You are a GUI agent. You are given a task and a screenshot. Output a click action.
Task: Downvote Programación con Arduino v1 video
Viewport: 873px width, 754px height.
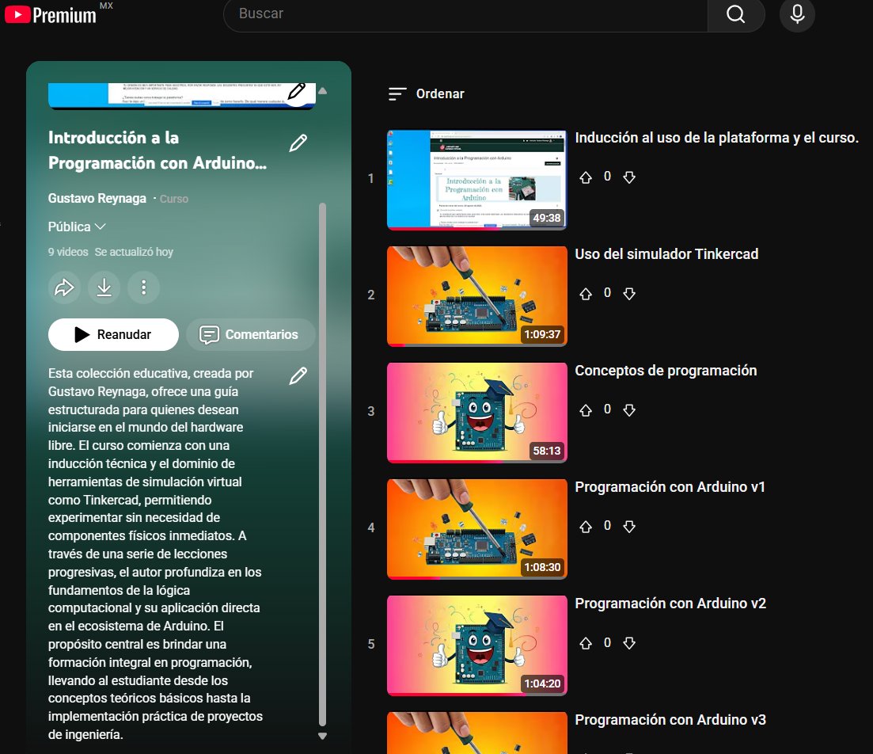pos(629,527)
